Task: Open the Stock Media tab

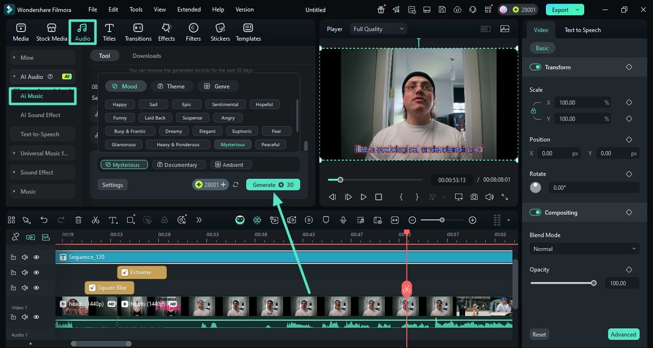Action: 51,32
